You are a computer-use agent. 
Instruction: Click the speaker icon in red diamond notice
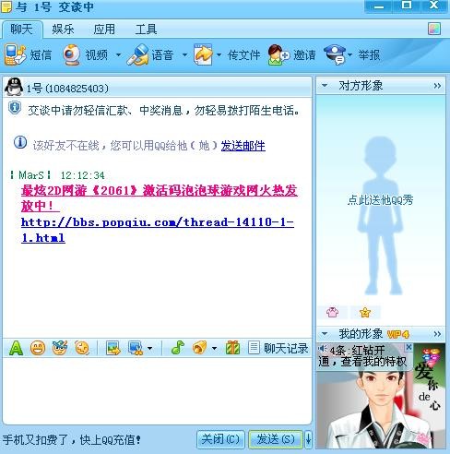pyautogui.click(x=322, y=349)
